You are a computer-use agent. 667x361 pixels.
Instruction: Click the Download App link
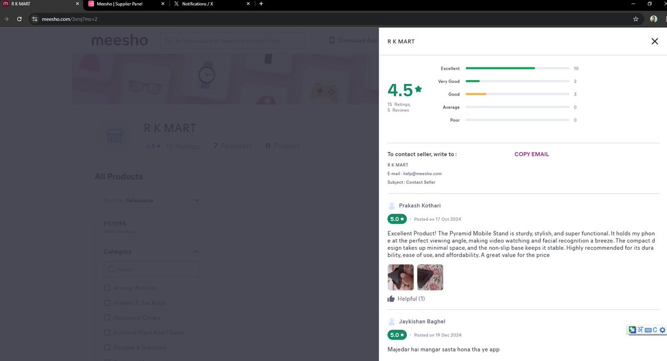pyautogui.click(x=357, y=41)
